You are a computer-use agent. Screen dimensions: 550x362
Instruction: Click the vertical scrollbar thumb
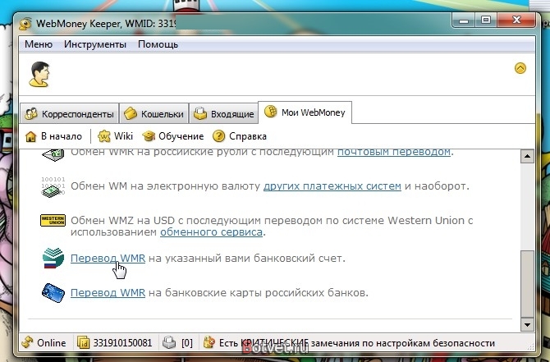(x=527, y=284)
